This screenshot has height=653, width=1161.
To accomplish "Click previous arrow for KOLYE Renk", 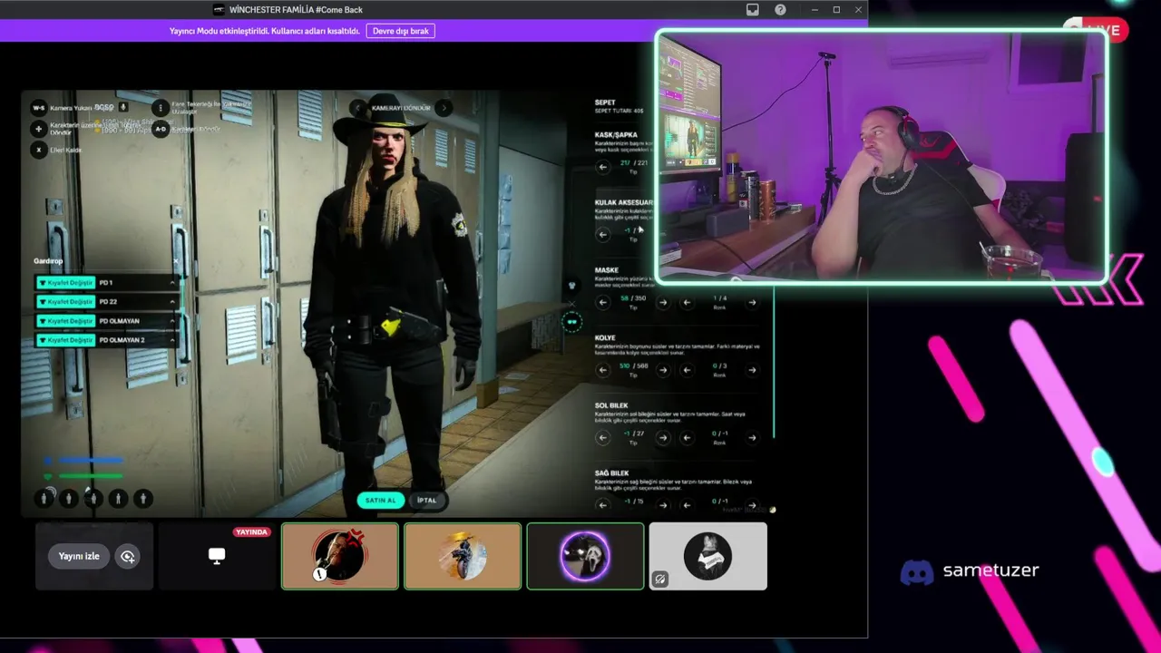I will (x=687, y=370).
